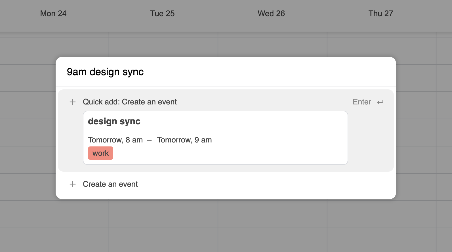Choose the plain 'Create an event' option
Screen dimensions: 452x252
tap(110, 184)
